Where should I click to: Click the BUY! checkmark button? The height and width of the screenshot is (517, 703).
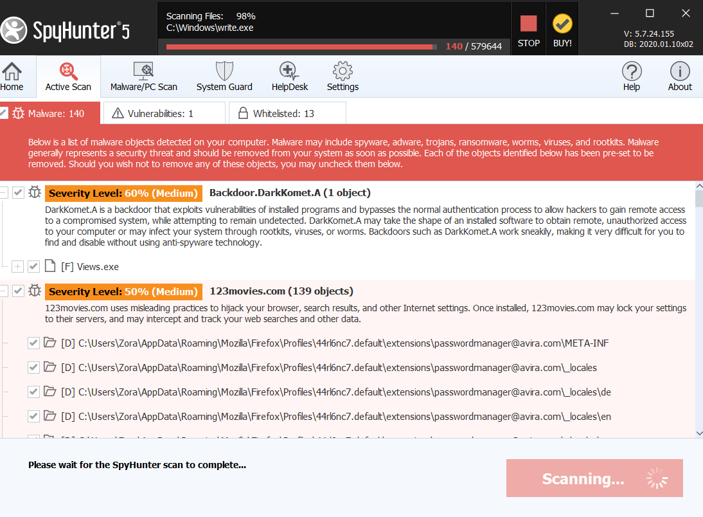point(562,30)
